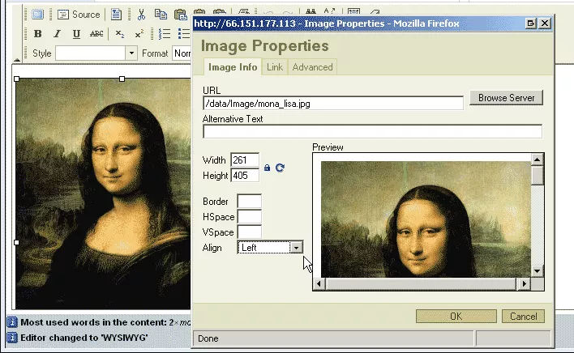Open the Templates document icon in toolbar

(x=116, y=15)
